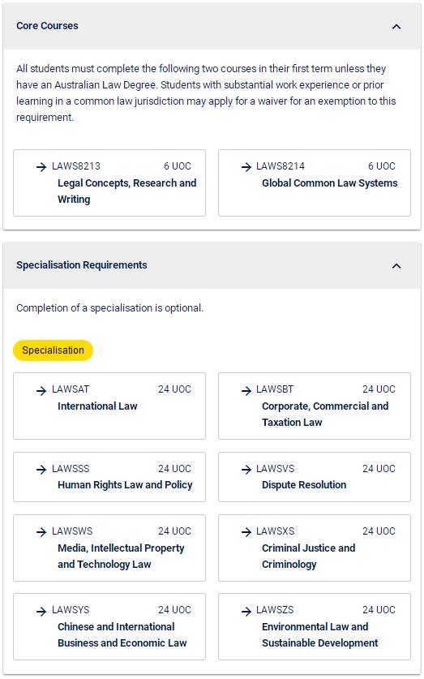Click the arrow icon beside LAWS8214

pyautogui.click(x=246, y=167)
